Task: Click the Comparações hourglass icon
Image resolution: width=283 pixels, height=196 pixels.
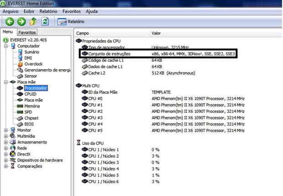Action: point(13,166)
